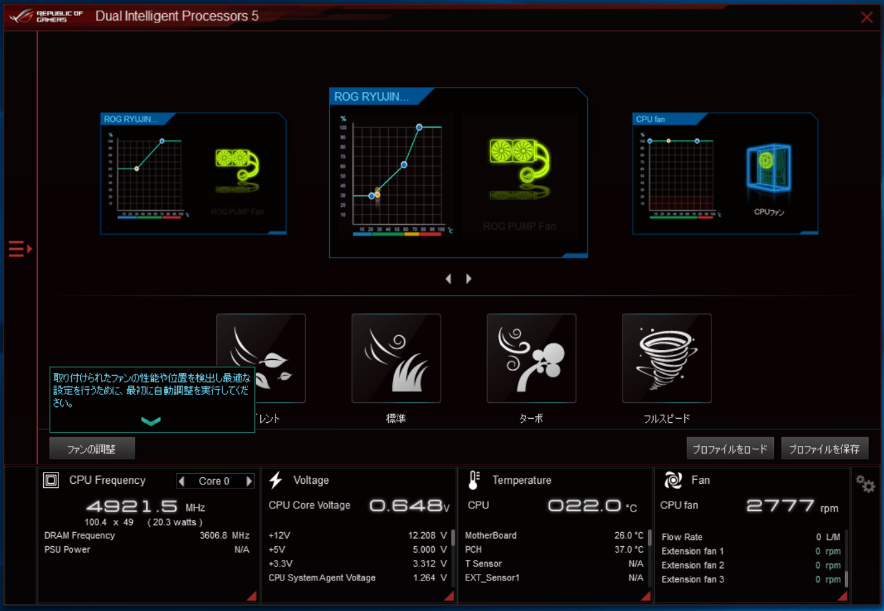Click the PCH temperature row
884x611 pixels.
tap(554, 549)
